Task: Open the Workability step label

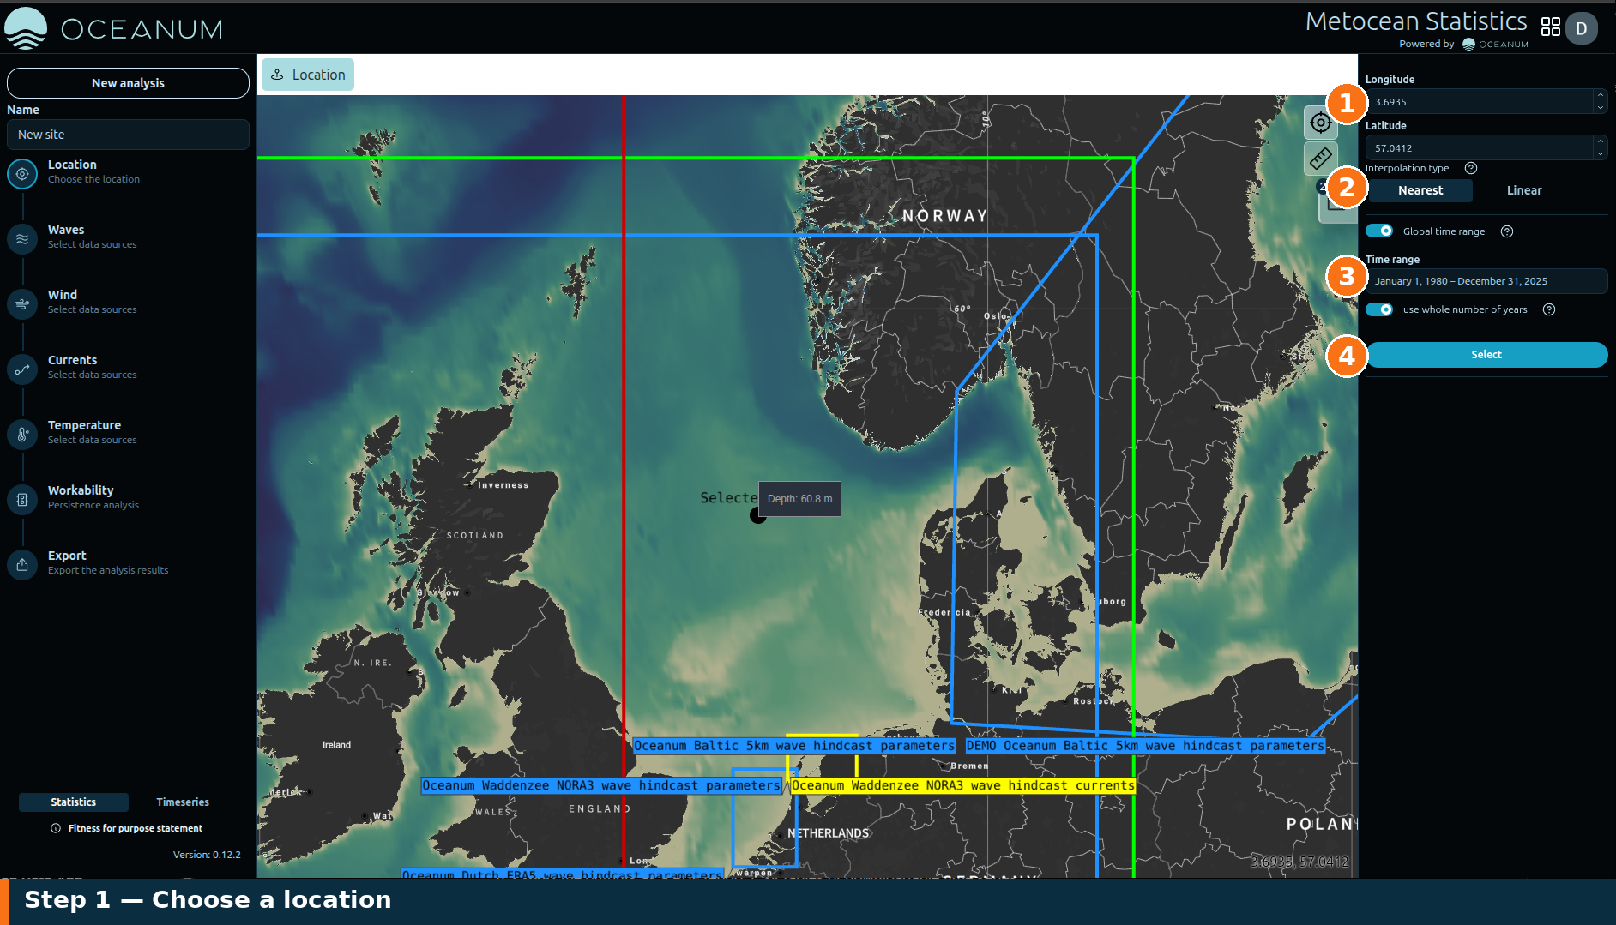Action: point(81,490)
